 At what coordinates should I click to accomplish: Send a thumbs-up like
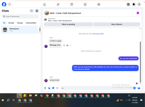point(139,88)
